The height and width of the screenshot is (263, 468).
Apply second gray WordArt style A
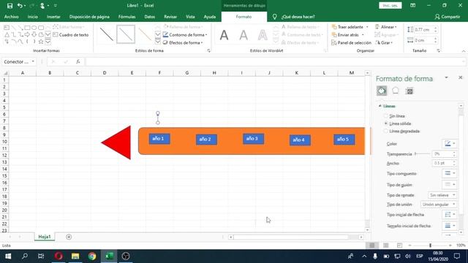(244, 35)
